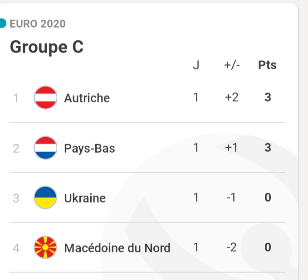Click the Austria flag icon

pos(45,98)
